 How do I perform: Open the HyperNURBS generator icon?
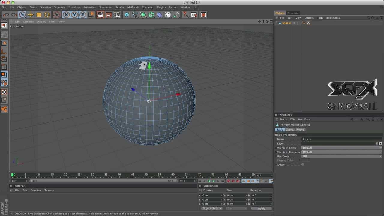click(143, 15)
